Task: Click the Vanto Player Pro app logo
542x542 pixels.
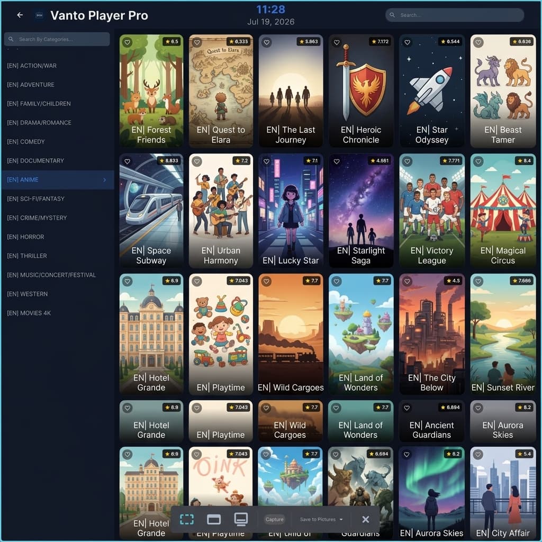Action: (x=39, y=15)
